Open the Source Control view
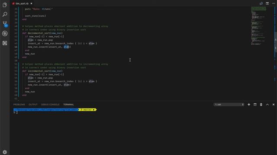The width and height of the screenshot is (277, 155). click(5, 24)
